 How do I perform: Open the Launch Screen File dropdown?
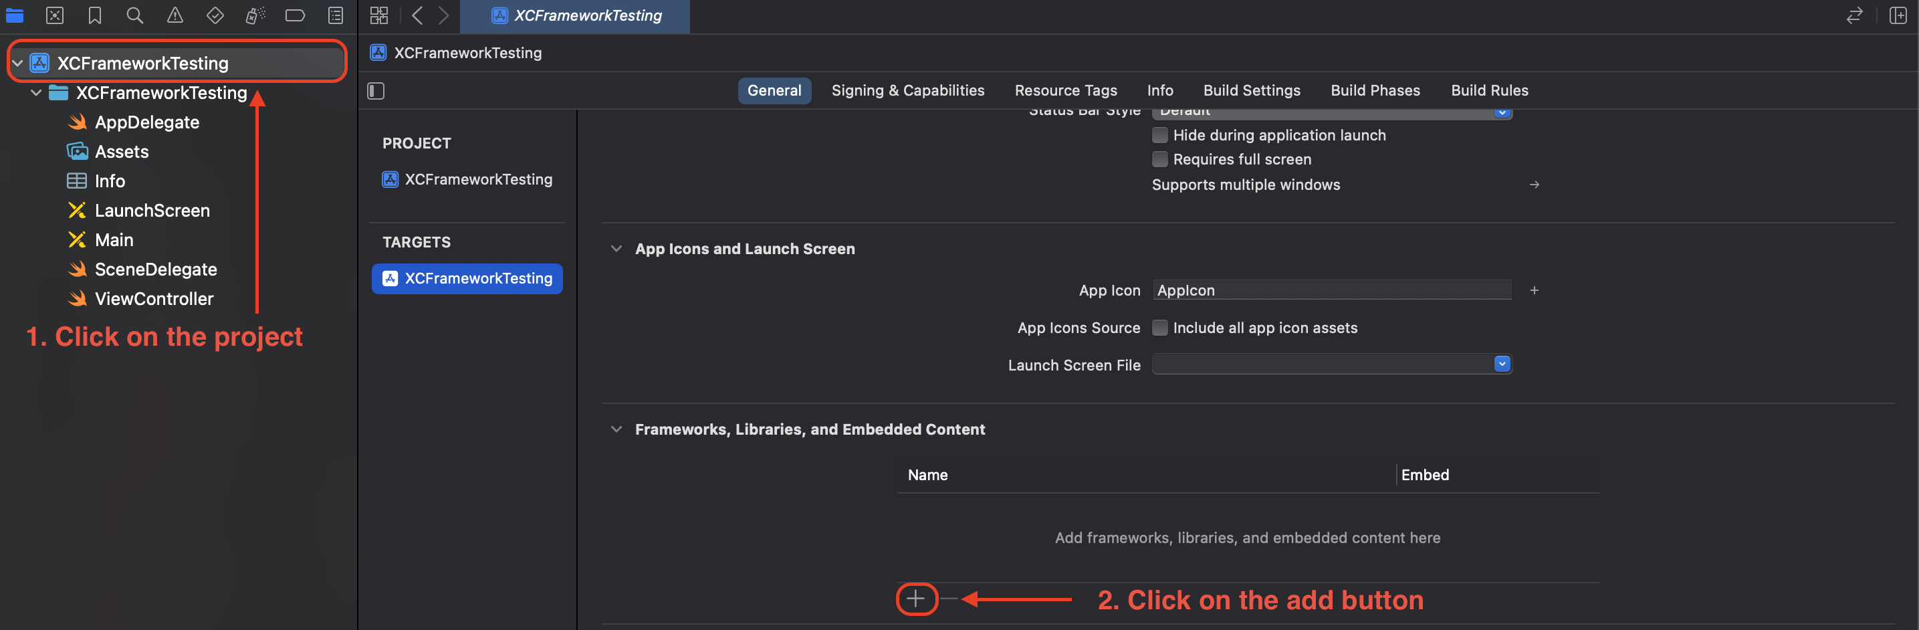pyautogui.click(x=1332, y=364)
